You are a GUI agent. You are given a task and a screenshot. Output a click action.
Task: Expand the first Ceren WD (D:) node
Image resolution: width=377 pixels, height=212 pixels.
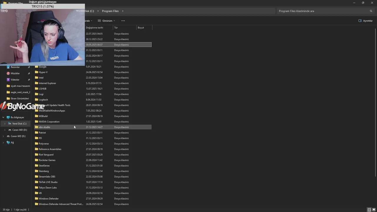point(5,130)
